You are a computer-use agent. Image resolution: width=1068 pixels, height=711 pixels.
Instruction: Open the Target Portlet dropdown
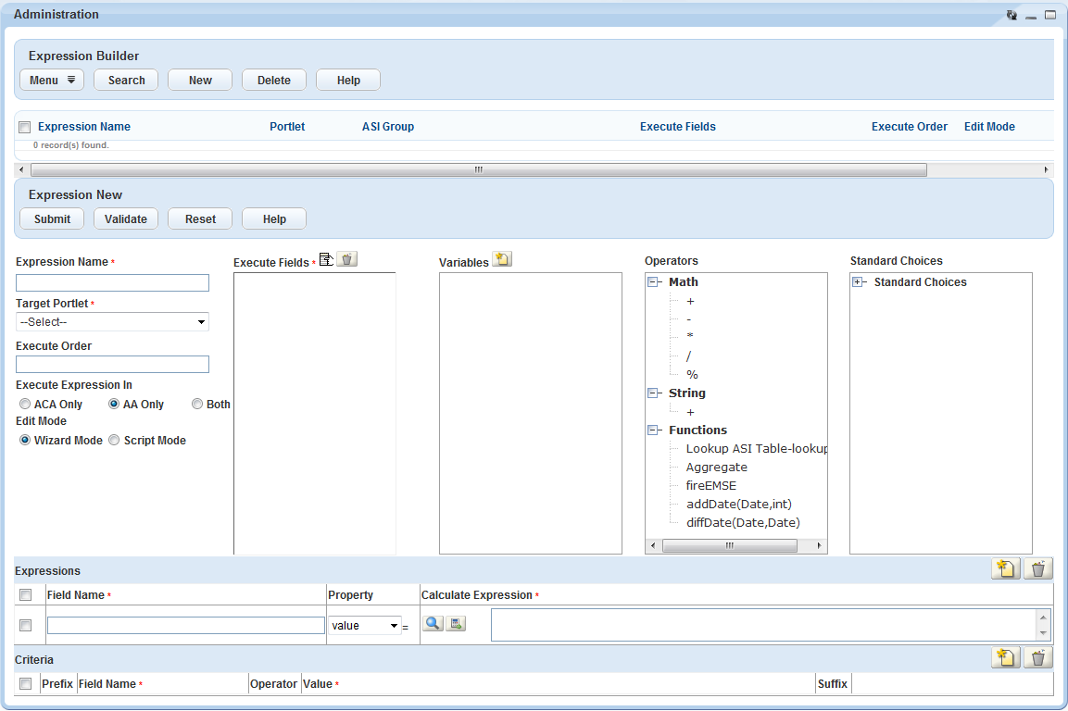coord(112,322)
